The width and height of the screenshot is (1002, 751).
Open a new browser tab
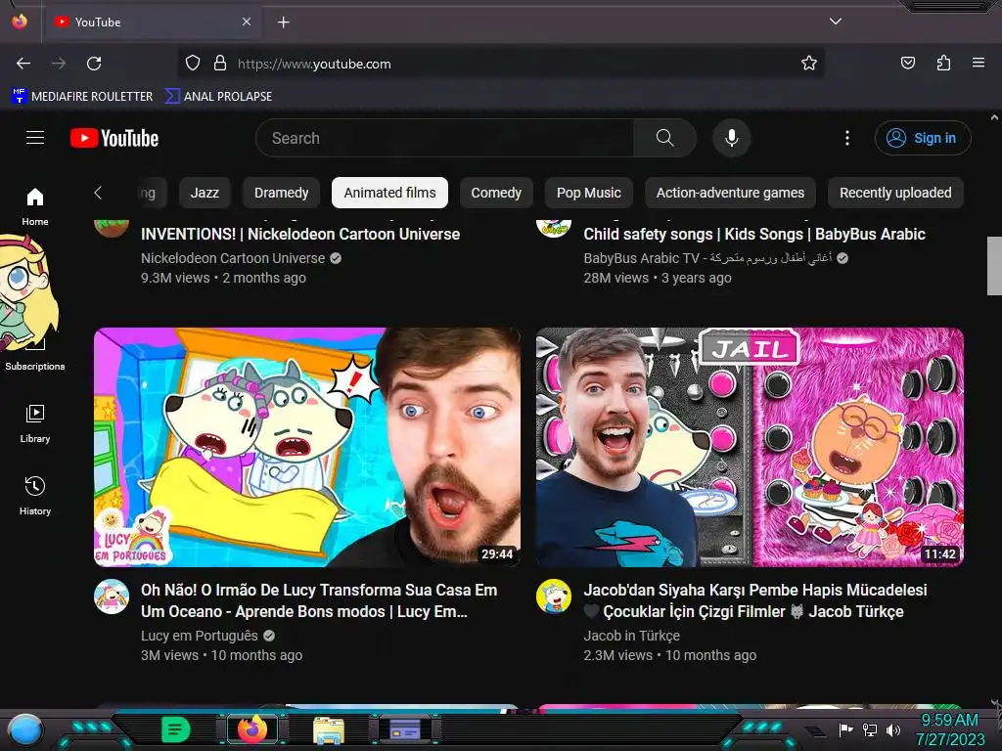click(283, 22)
